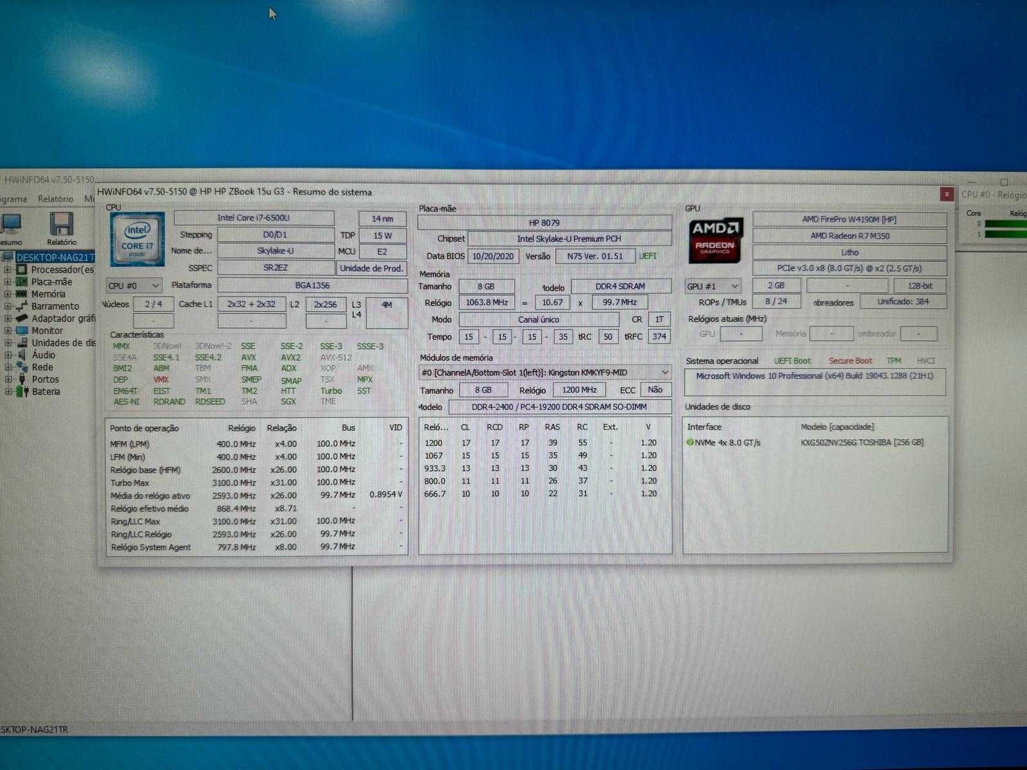Expand the Processador(es) tree node
Image resolution: width=1027 pixels, height=770 pixels.
pyautogui.click(x=8, y=270)
